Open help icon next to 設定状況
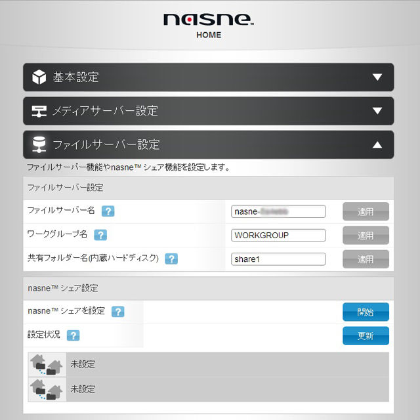The height and width of the screenshot is (420, 420). pyautogui.click(x=73, y=335)
